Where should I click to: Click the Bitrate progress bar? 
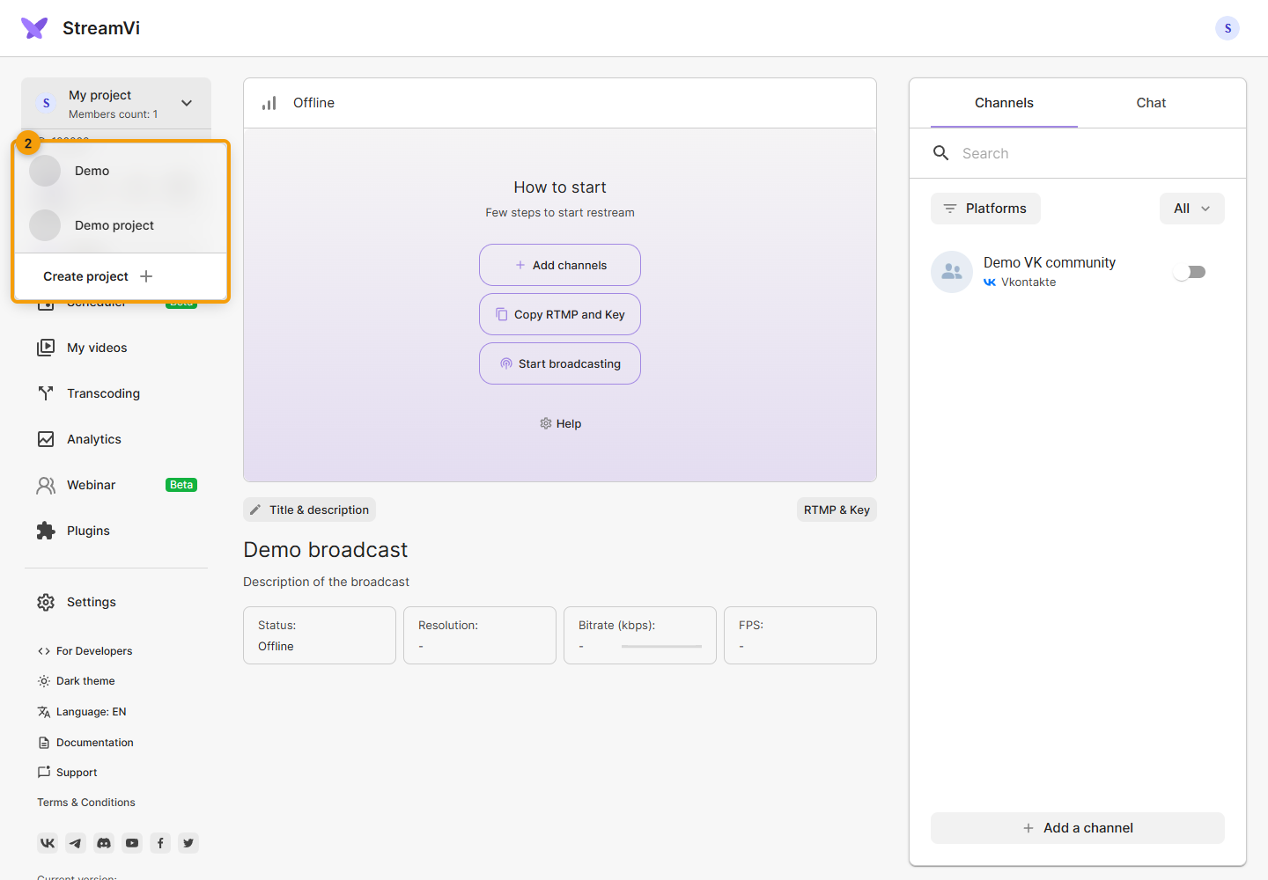pyautogui.click(x=661, y=647)
